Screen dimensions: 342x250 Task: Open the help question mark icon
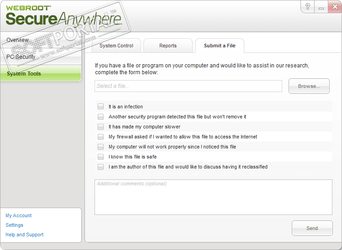pyautogui.click(x=308, y=6)
